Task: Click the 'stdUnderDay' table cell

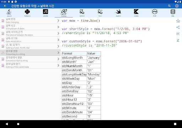Action: point(74,87)
